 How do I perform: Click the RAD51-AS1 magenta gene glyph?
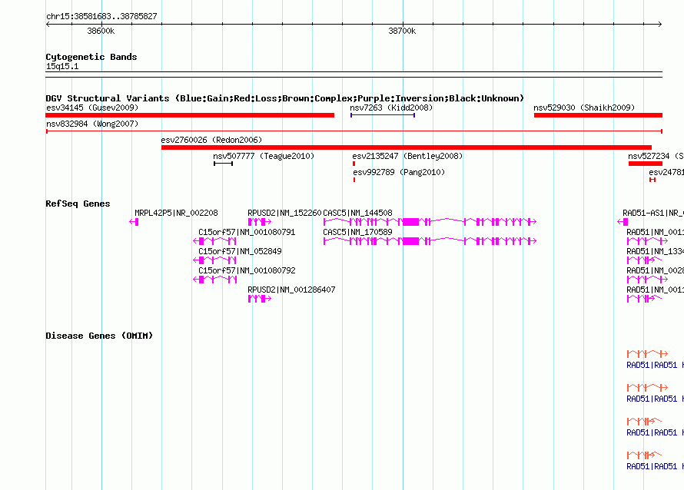(623, 222)
